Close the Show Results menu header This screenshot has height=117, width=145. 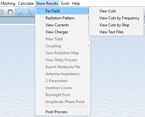click(47, 3)
